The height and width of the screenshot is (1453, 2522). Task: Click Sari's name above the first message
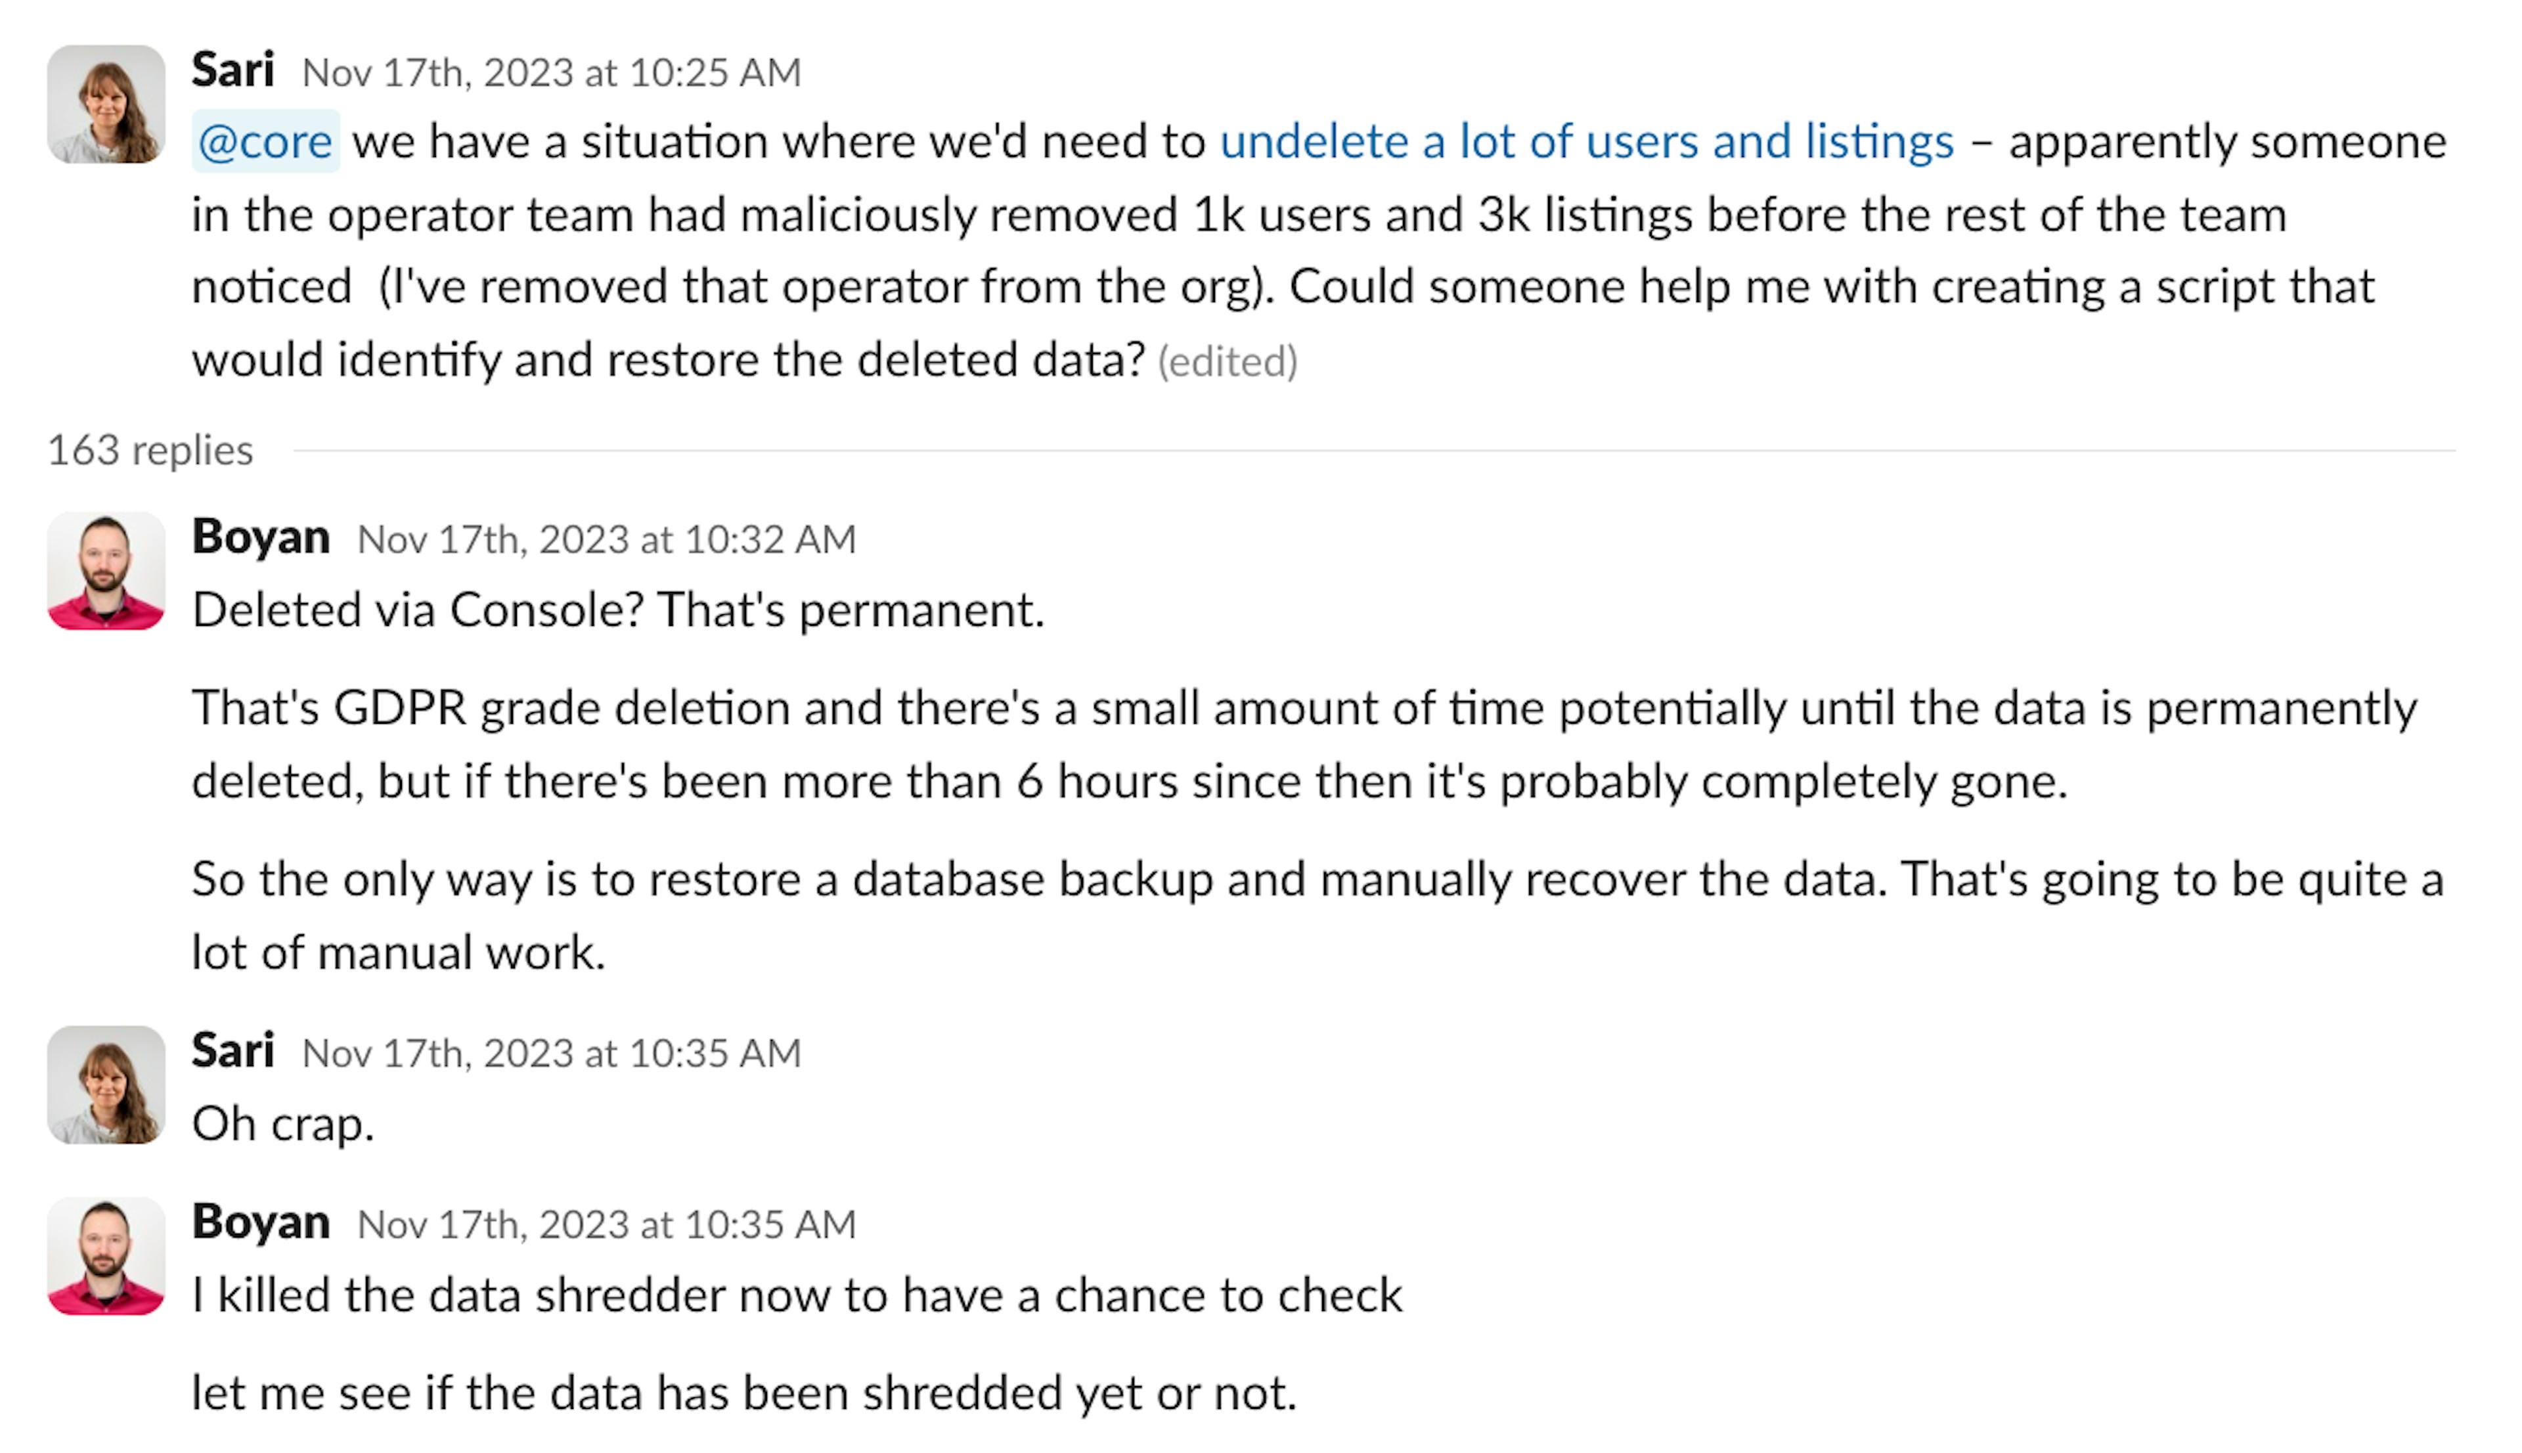coord(235,69)
